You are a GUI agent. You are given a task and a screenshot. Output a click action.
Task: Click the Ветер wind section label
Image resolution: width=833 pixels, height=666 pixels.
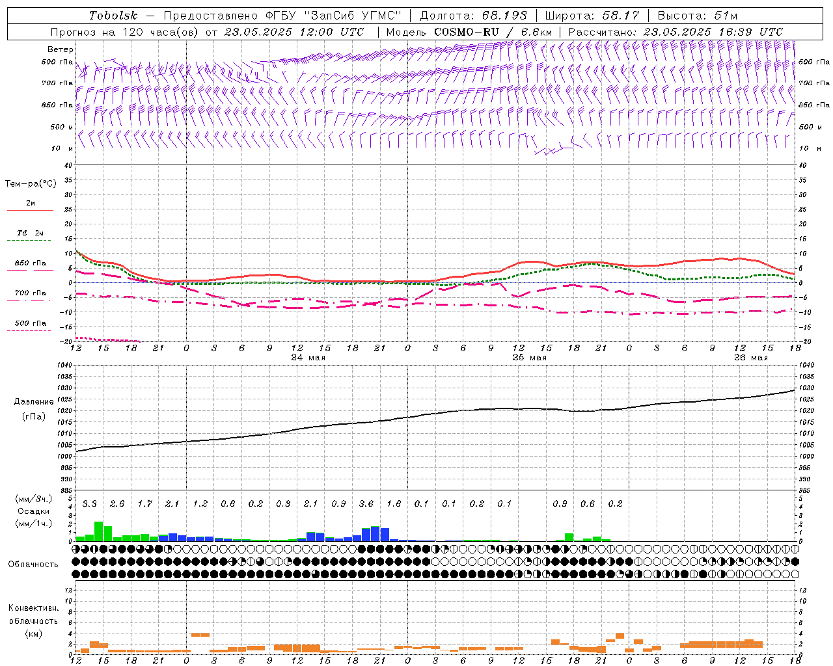tap(61, 49)
